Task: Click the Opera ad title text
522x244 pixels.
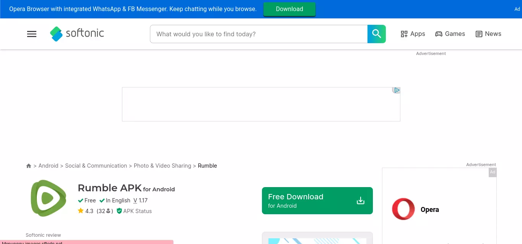Action: [430, 210]
